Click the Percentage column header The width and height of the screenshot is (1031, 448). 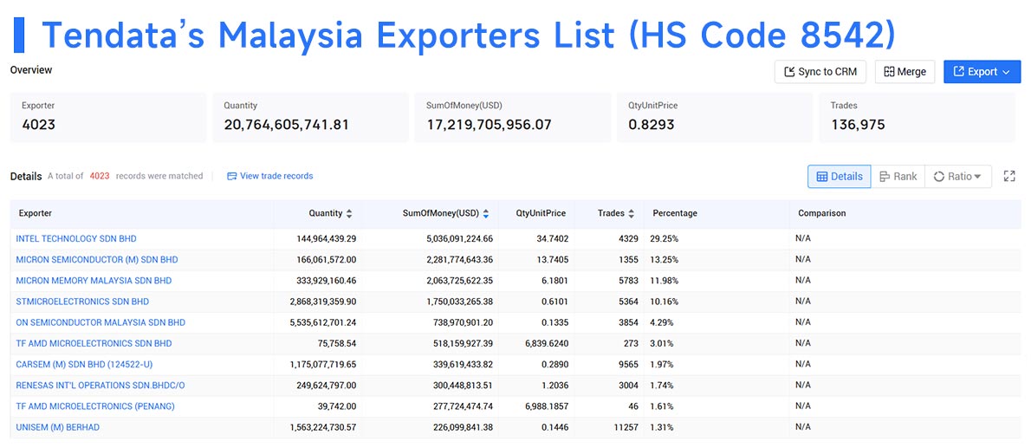coord(675,214)
